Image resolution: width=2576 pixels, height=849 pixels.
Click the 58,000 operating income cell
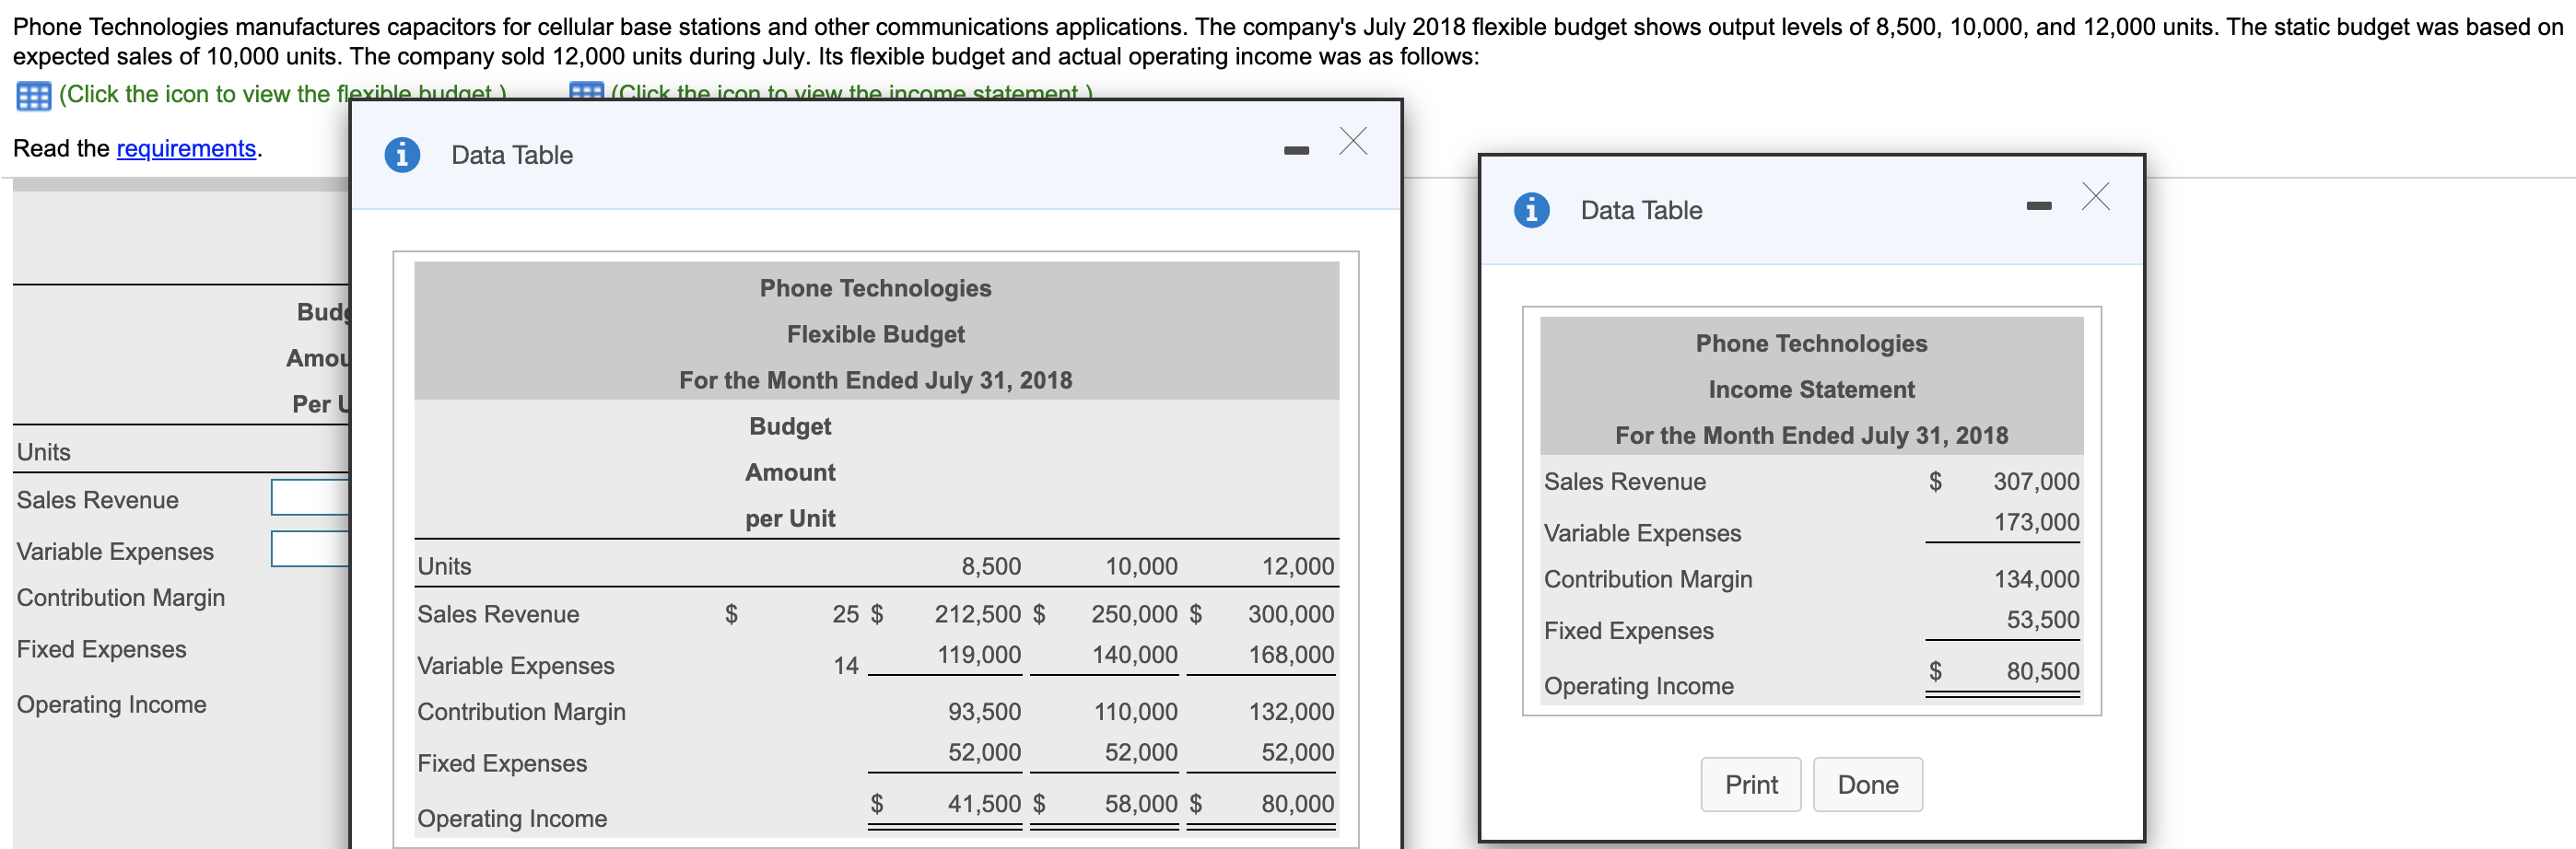click(x=1141, y=804)
